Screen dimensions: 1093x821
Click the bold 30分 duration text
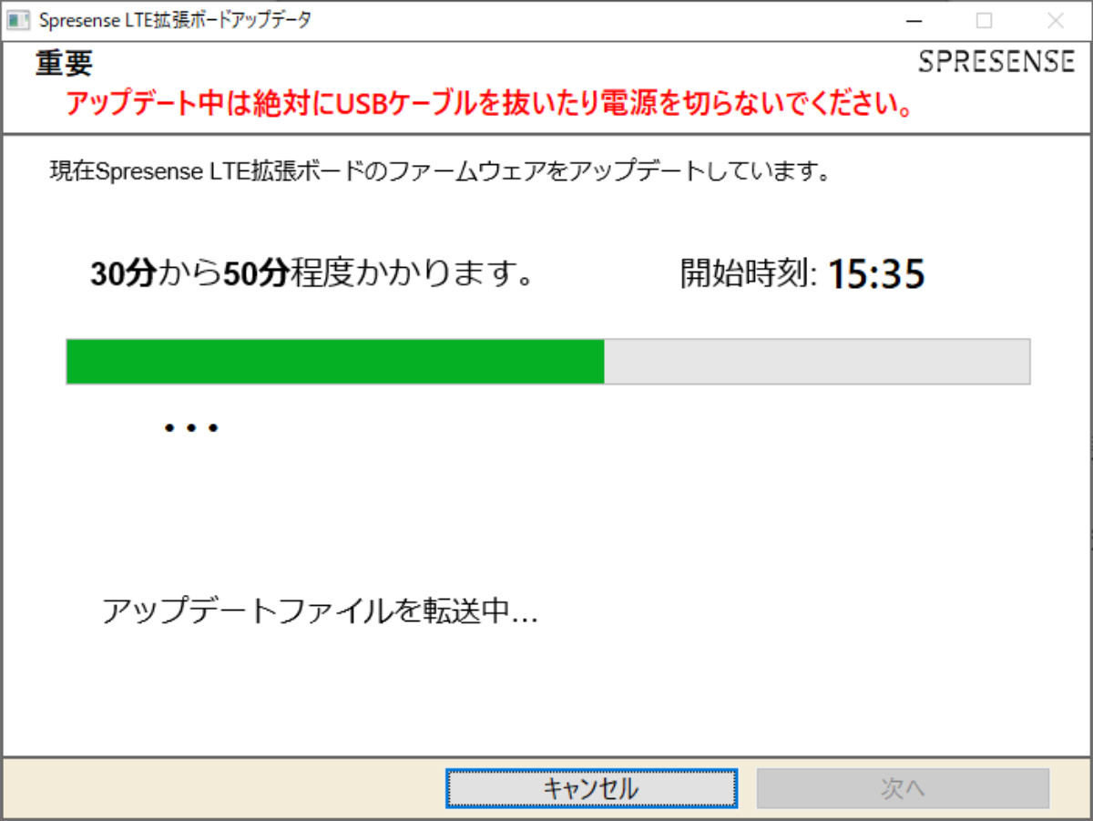[x=123, y=273]
